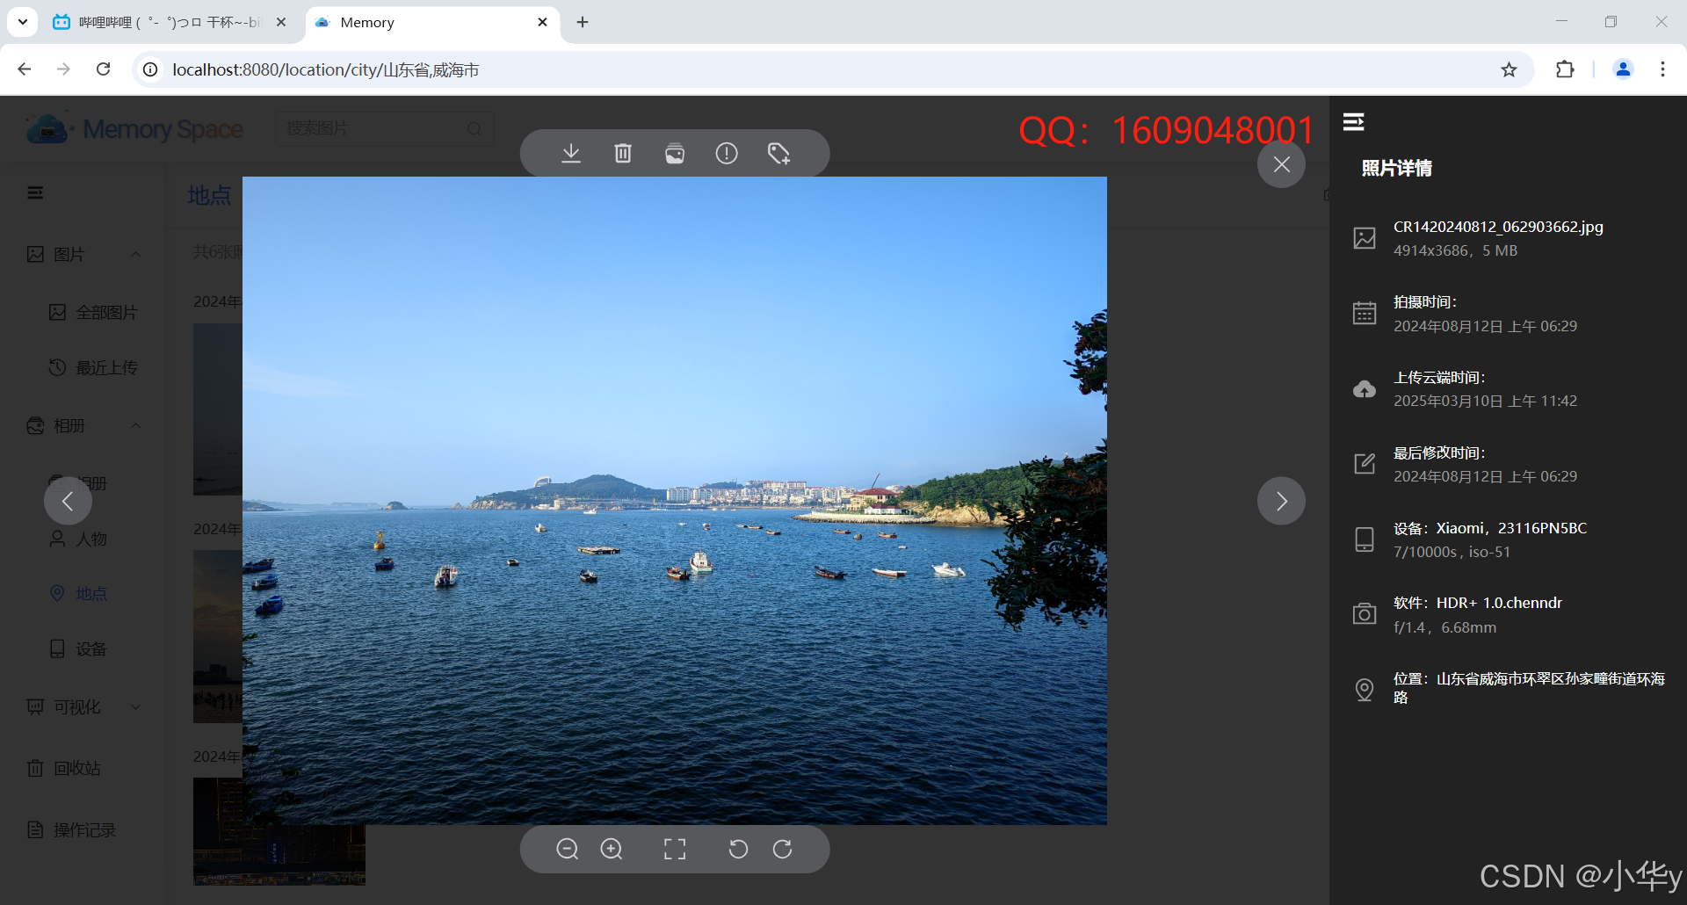Zoom out of the photo
The height and width of the screenshot is (905, 1687).
(568, 849)
